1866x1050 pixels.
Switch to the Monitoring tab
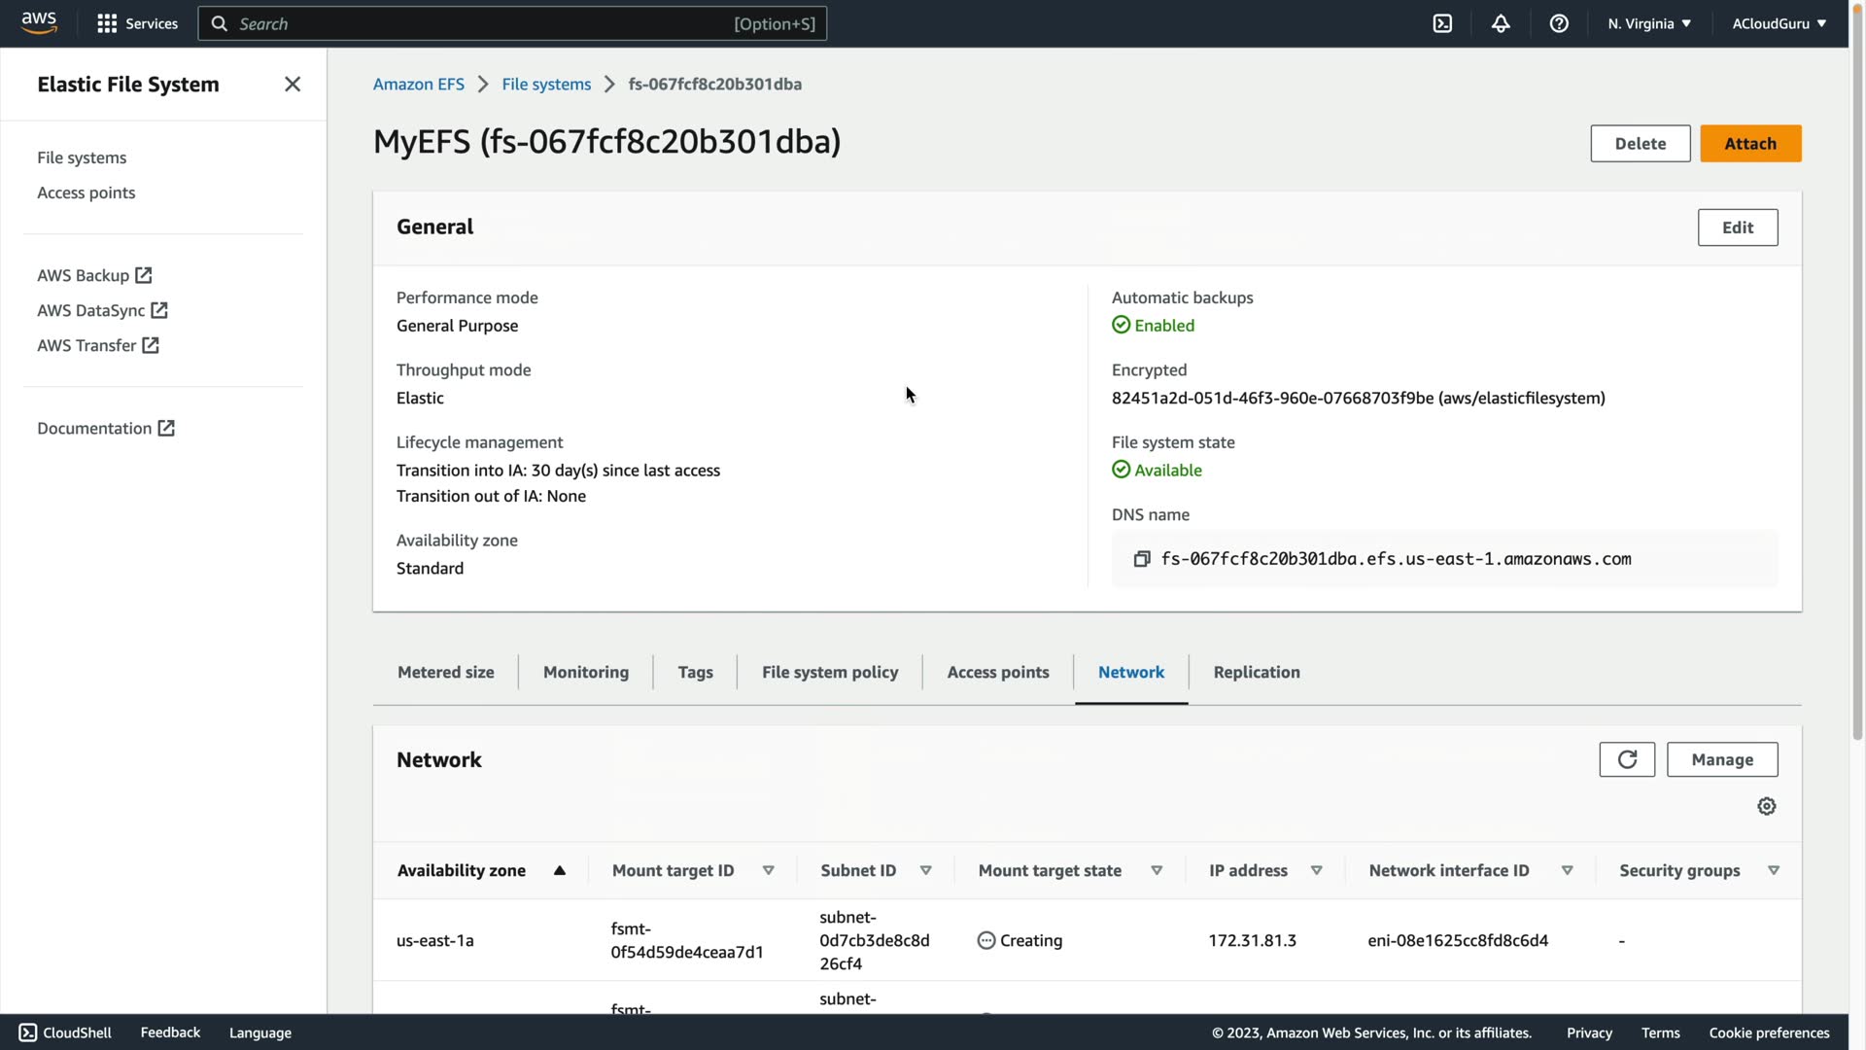[586, 672]
